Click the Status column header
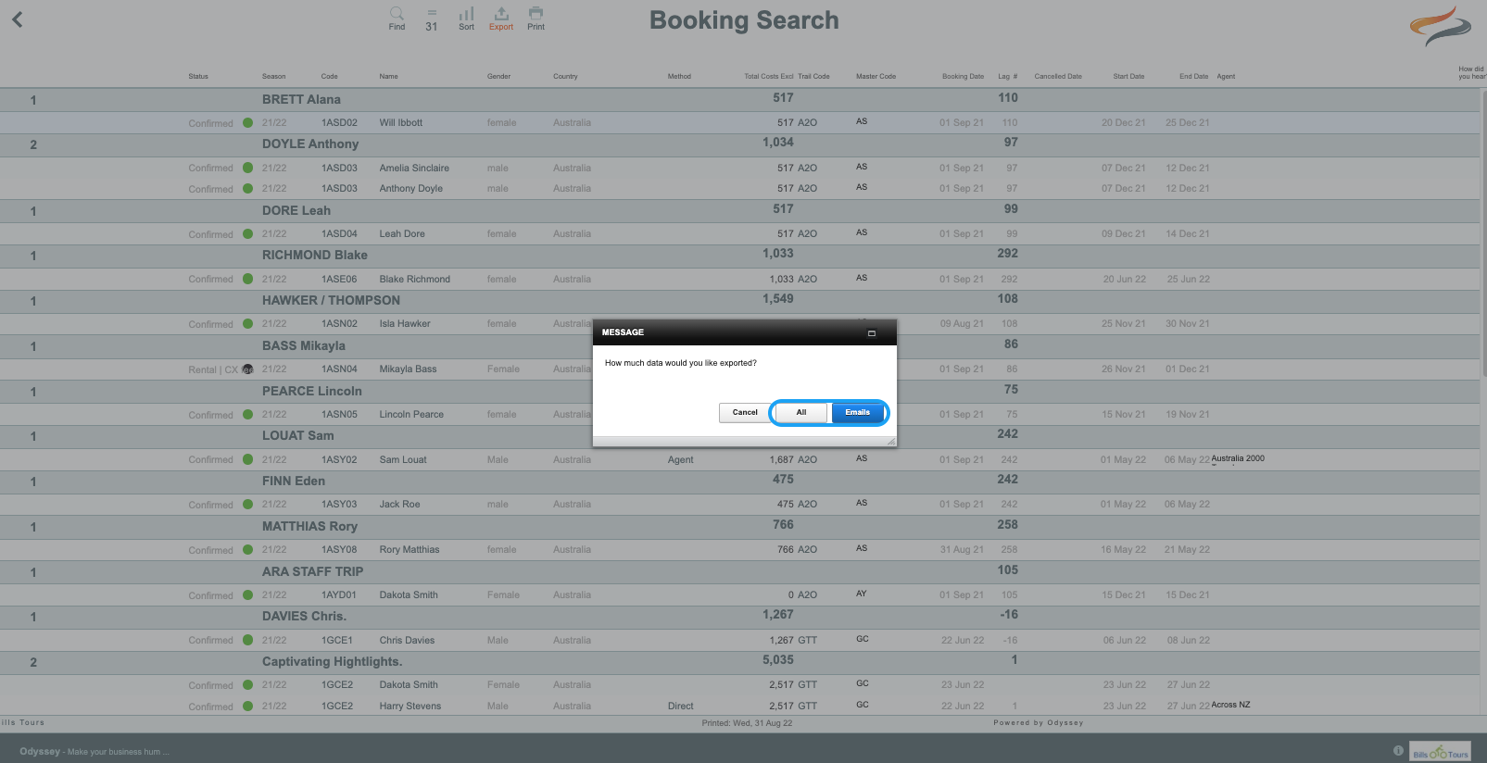Viewport: 1487px width, 763px height. [x=198, y=77]
